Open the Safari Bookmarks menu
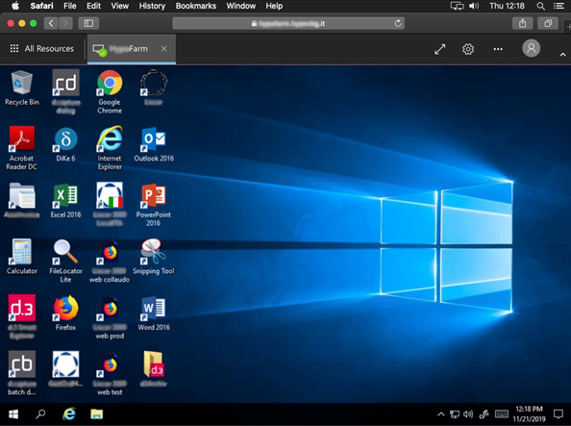Screen dimensions: 571x426 tap(196, 6)
